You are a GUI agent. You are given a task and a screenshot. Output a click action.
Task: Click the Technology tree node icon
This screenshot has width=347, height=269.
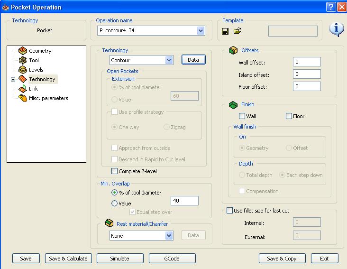click(x=23, y=79)
